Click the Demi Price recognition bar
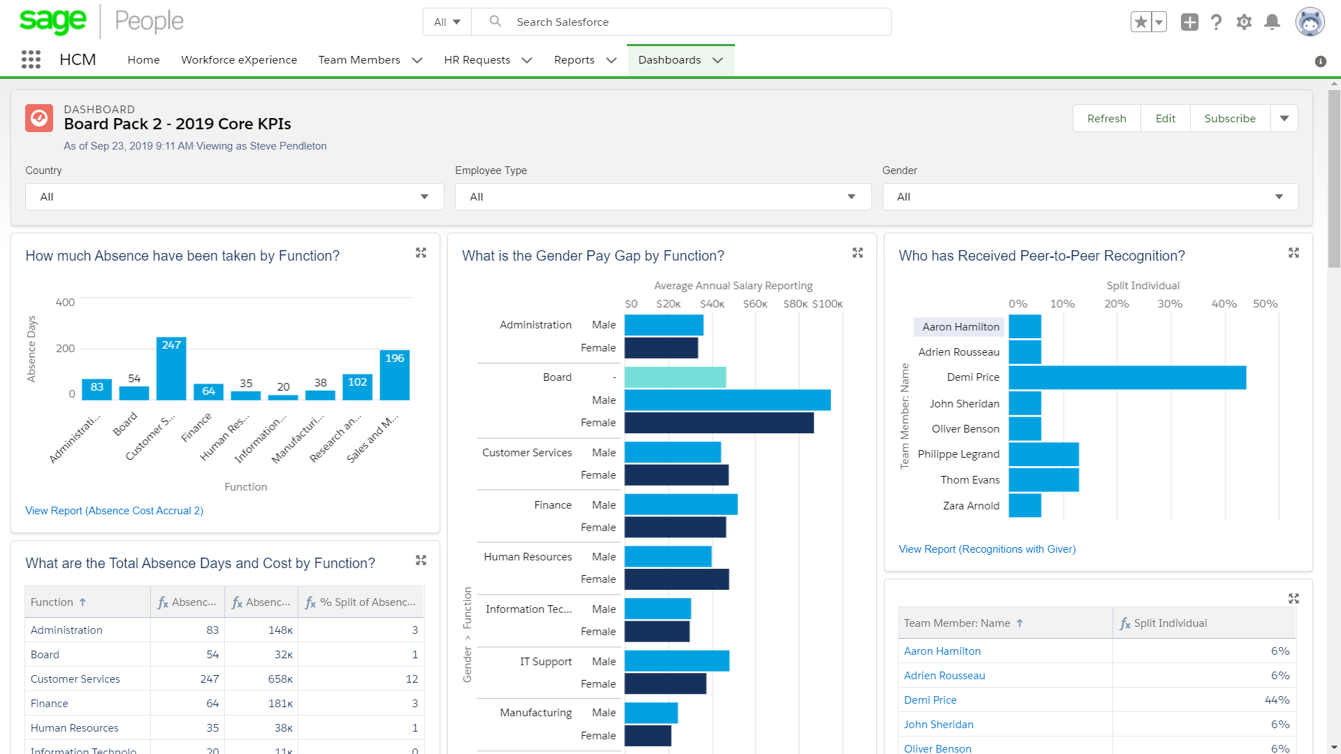 tap(1126, 377)
